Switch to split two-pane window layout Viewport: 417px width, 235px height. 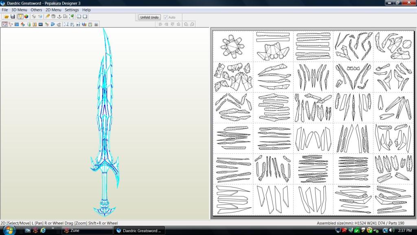coord(79,16)
